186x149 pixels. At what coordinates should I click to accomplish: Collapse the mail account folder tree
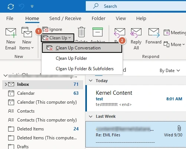tap(6, 75)
